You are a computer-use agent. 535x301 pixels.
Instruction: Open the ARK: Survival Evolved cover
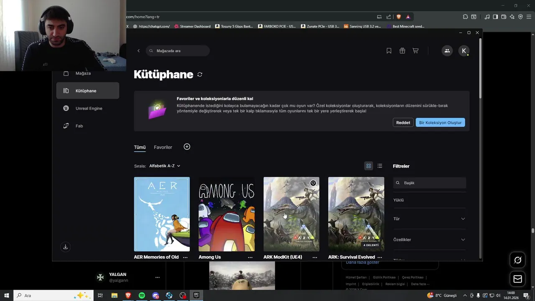(x=356, y=214)
